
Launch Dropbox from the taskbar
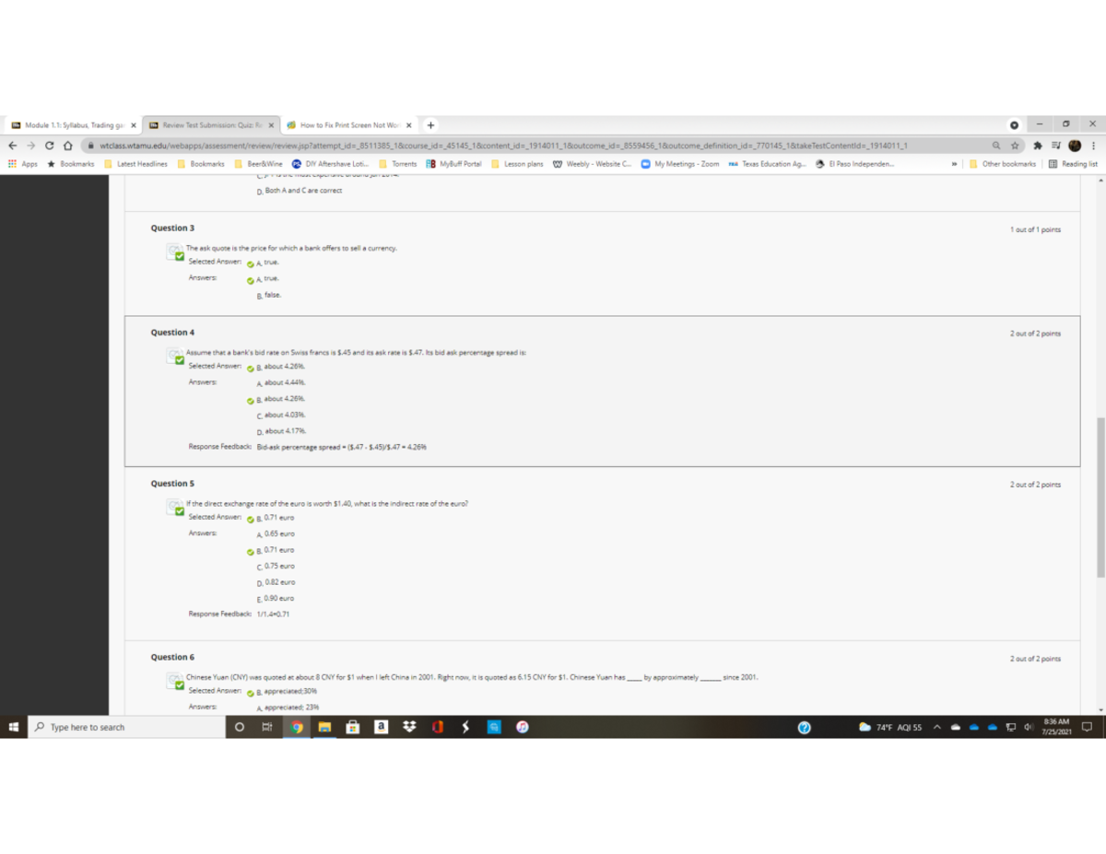(408, 727)
